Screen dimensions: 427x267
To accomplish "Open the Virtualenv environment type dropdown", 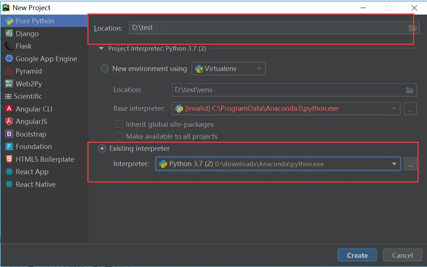I will click(228, 68).
